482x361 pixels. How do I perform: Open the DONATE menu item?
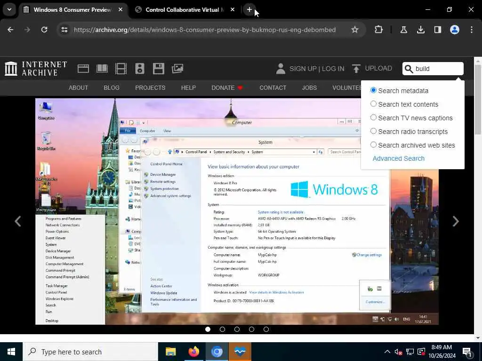[227, 88]
